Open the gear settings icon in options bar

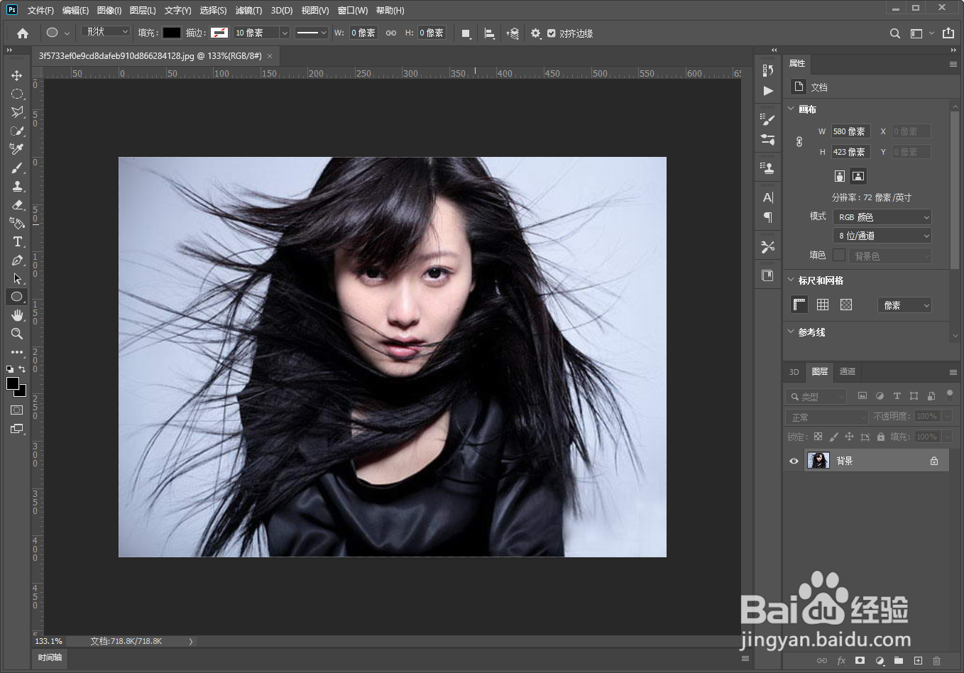click(x=536, y=33)
